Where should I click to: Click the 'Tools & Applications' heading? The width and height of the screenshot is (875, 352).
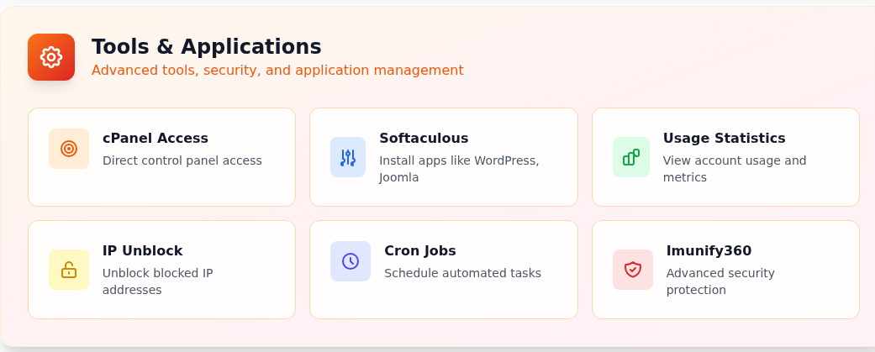207,47
